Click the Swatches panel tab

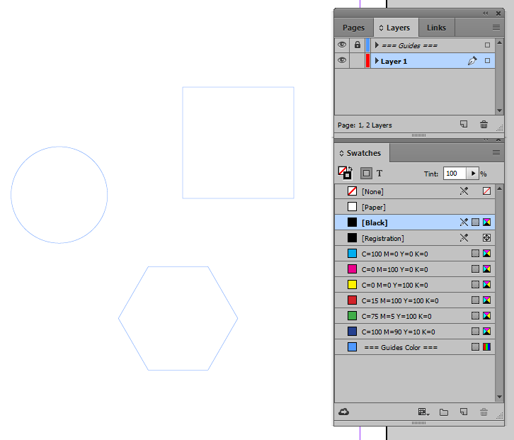point(361,153)
